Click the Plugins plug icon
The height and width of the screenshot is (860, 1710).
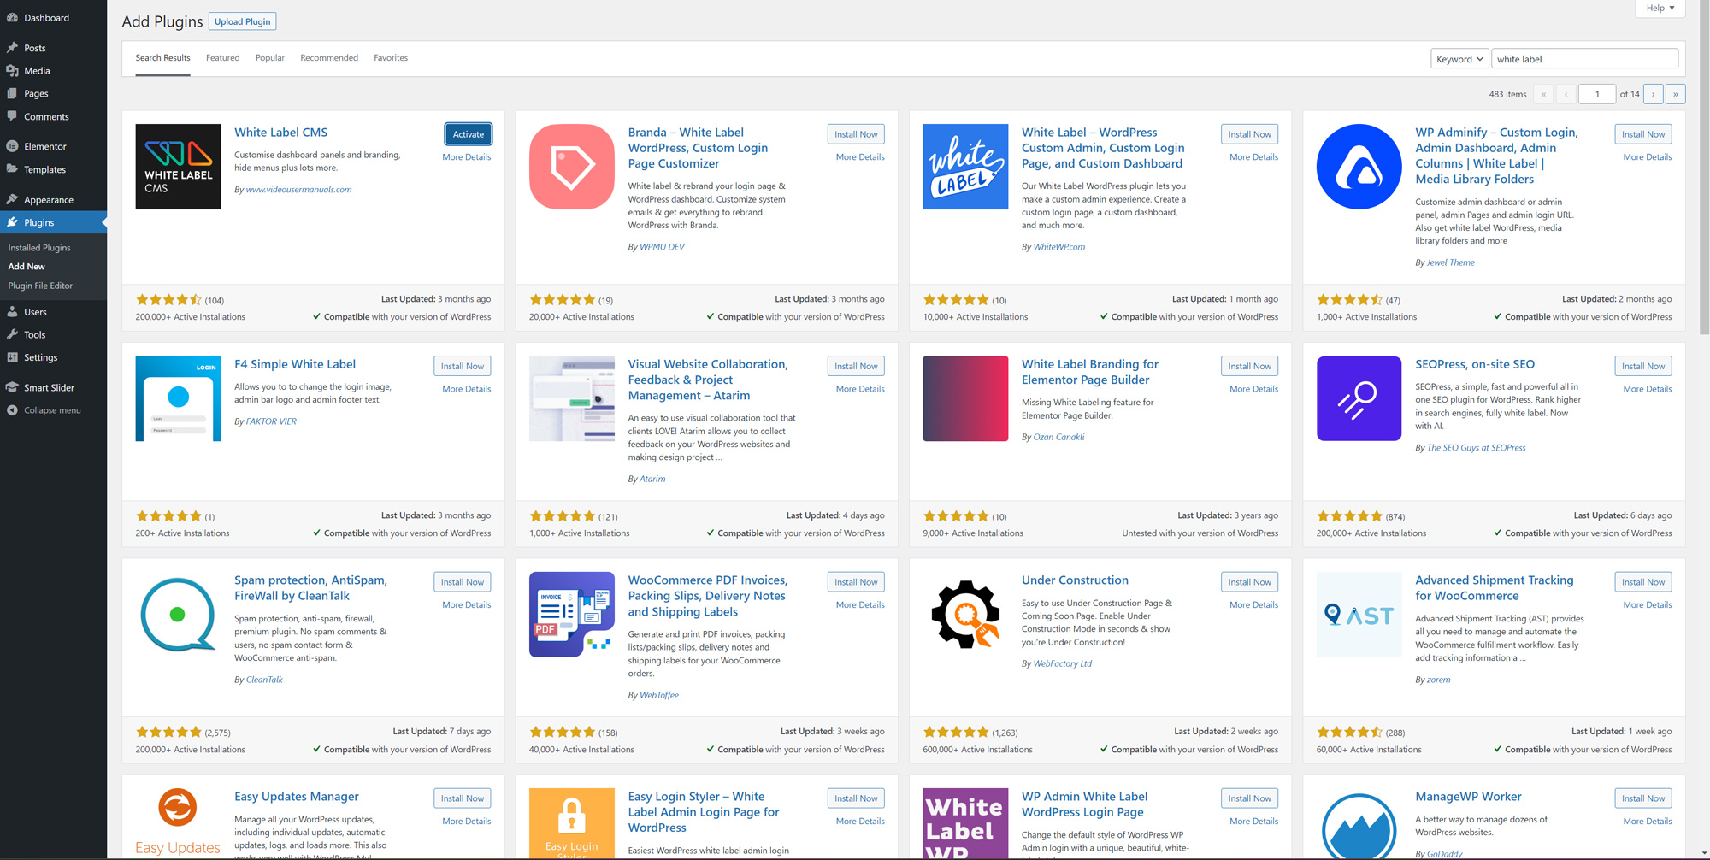[x=12, y=222]
